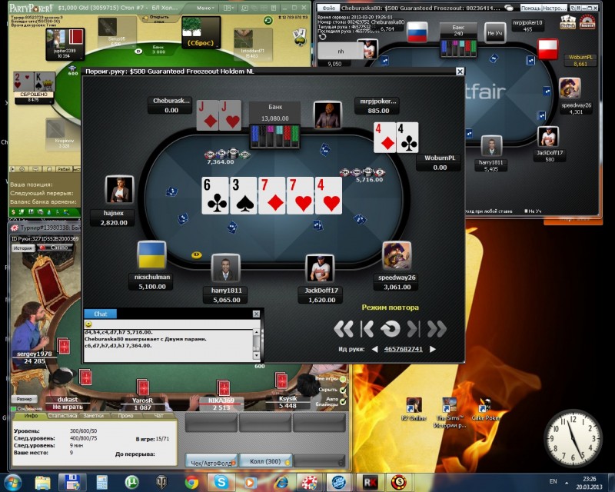Viewport: 615px width, 492px height.
Task: Click jupiter3333 player seat in PartyPoker
Action: (65, 44)
